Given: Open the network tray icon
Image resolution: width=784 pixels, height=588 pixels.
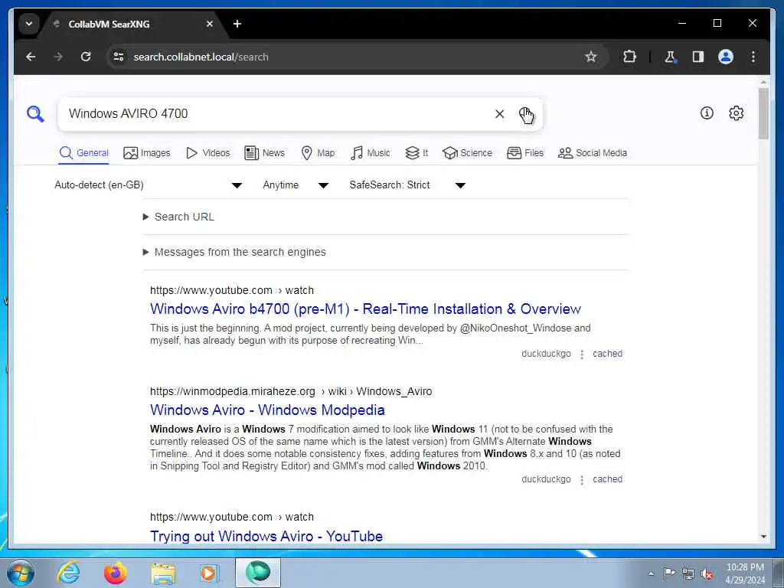Looking at the screenshot, I should [x=688, y=573].
